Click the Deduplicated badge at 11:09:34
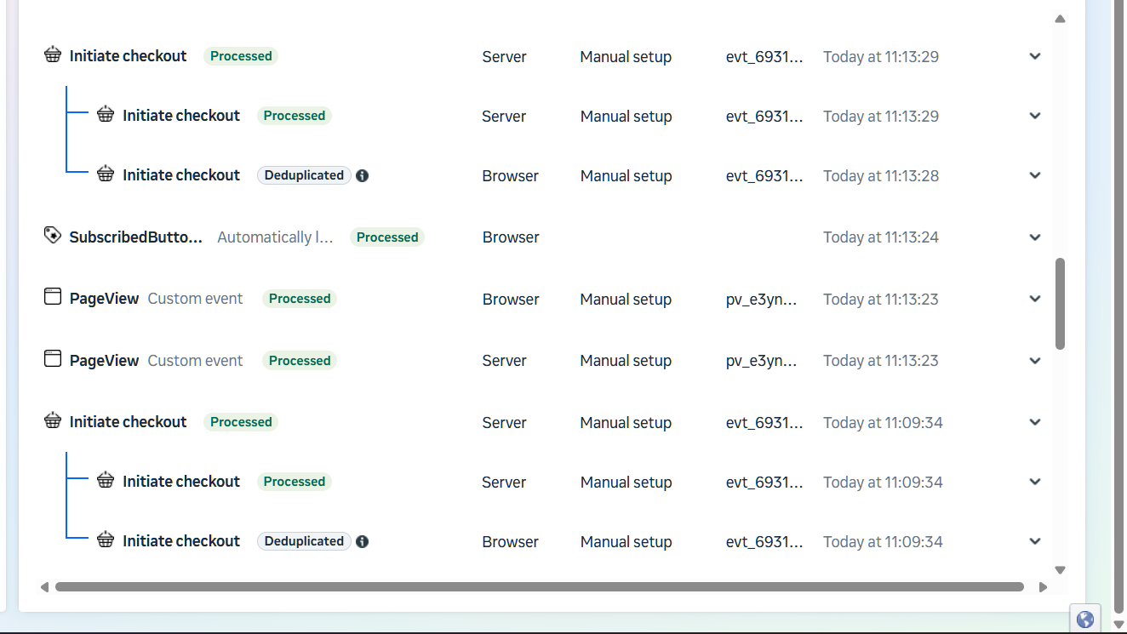Viewport: 1127px width, 634px height. coord(304,541)
